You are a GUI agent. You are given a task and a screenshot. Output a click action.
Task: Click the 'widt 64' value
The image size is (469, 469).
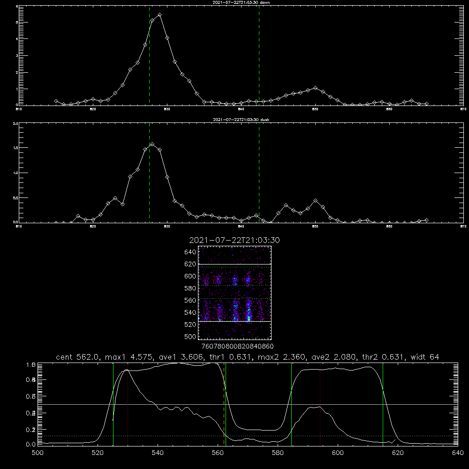point(425,357)
